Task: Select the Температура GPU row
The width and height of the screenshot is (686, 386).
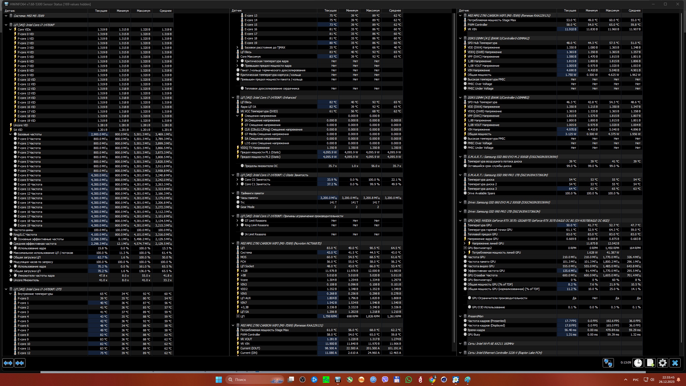Action: [479, 225]
